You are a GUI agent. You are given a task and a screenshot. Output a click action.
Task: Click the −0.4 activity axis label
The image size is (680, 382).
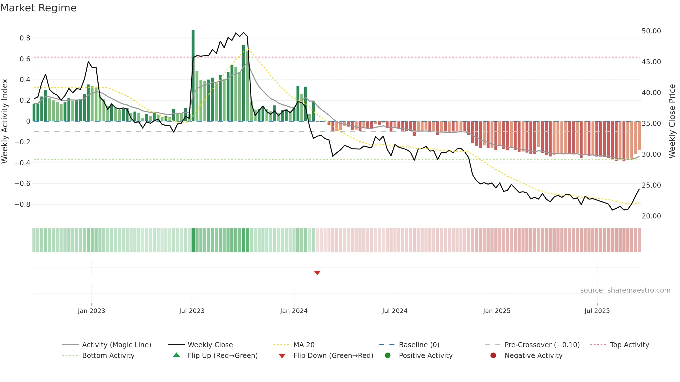22,163
